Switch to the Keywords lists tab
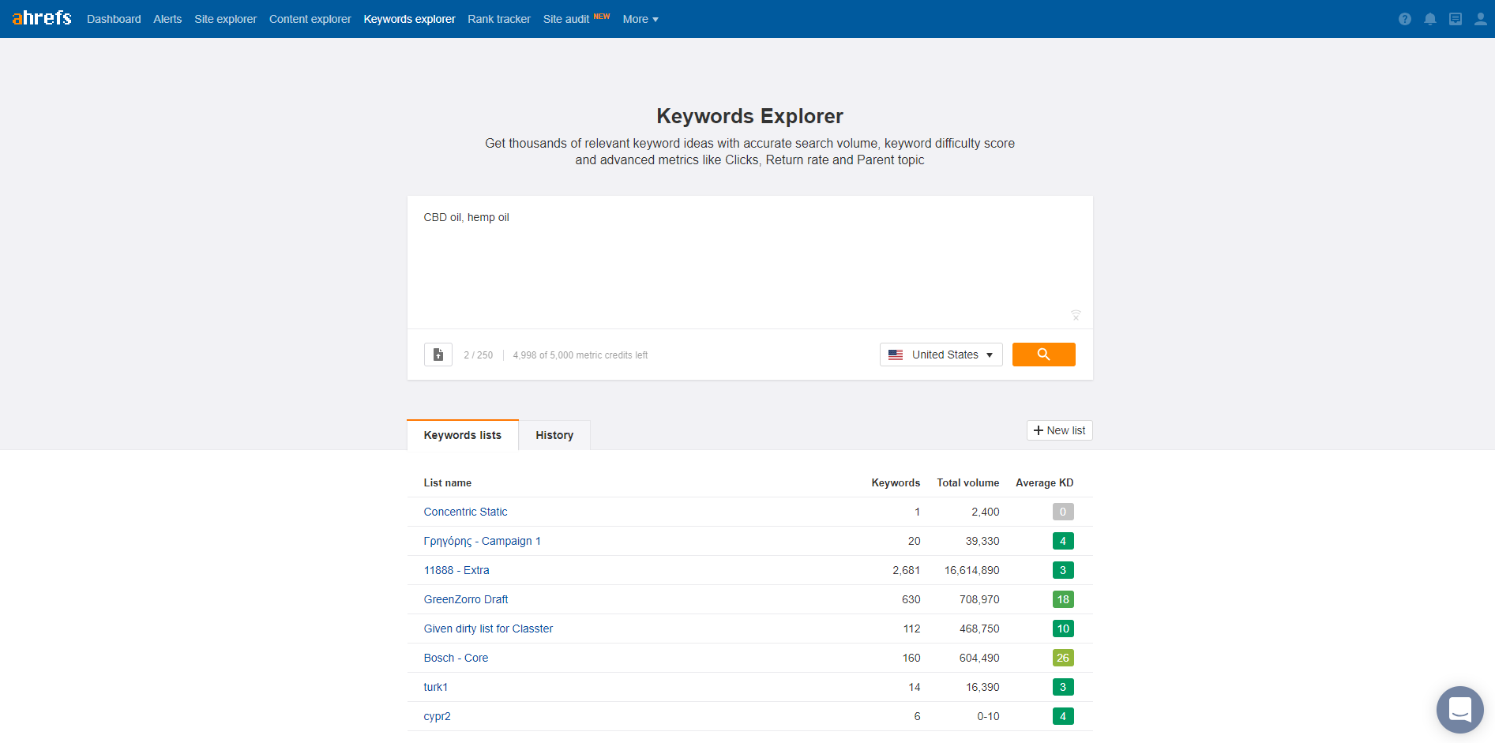Viewport: 1495px width, 743px height. pos(463,435)
